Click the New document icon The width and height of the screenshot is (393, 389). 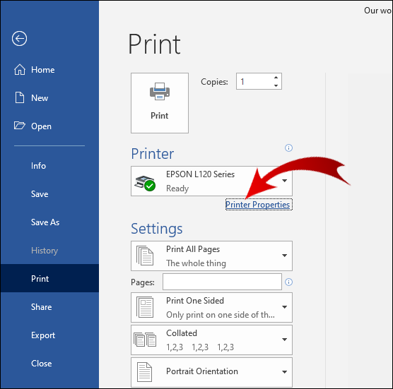[x=20, y=97]
